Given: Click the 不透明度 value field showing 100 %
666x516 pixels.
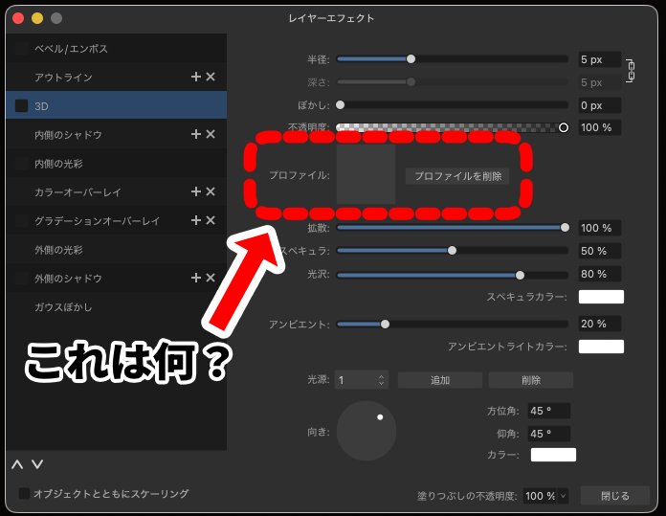Looking at the screenshot, I should click(599, 127).
